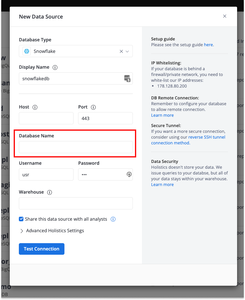This screenshot has width=245, height=300.
Task: Open the setup guide via here link
Action: 209,45
